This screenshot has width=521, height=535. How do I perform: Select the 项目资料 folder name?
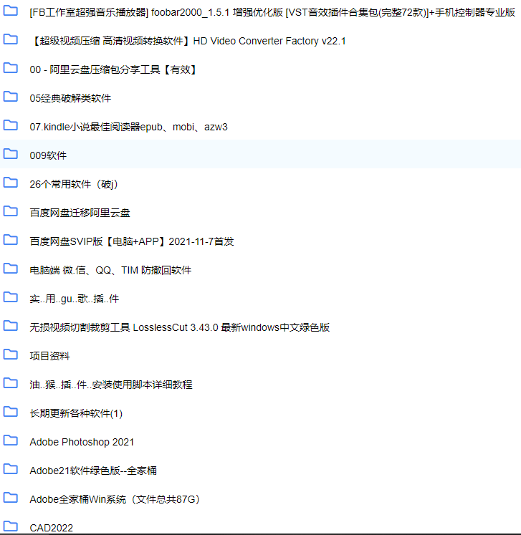(49, 357)
